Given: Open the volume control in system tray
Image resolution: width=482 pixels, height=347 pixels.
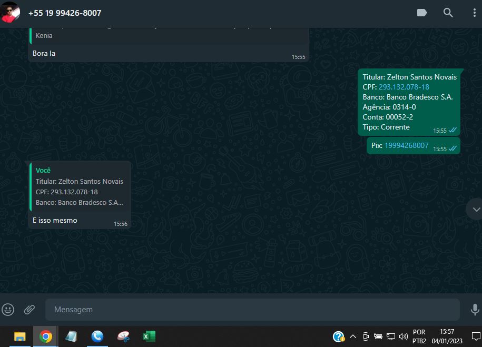Looking at the screenshot, I should [x=404, y=336].
